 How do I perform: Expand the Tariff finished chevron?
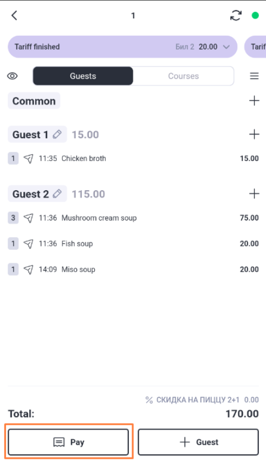click(226, 47)
